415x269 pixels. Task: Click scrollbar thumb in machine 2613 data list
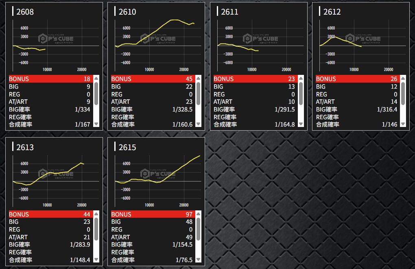coord(96,229)
